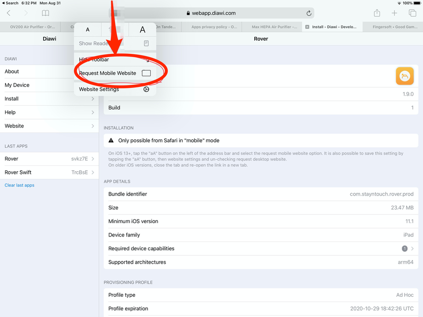Tap the required capabilities count badge

[405, 248]
